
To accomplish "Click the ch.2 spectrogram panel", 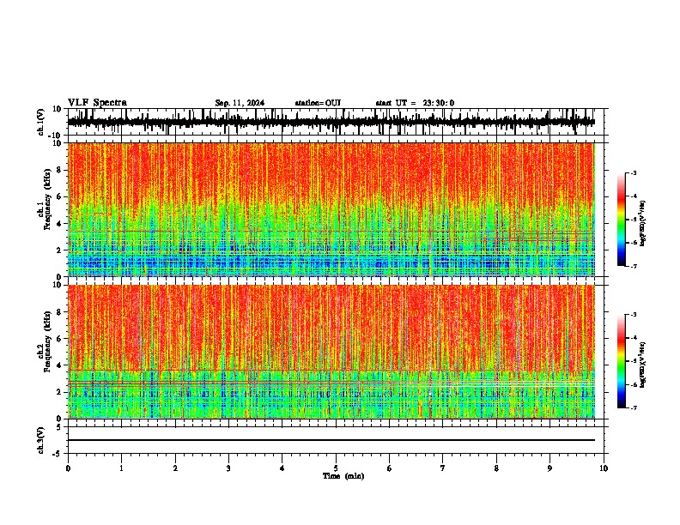I will (331, 352).
